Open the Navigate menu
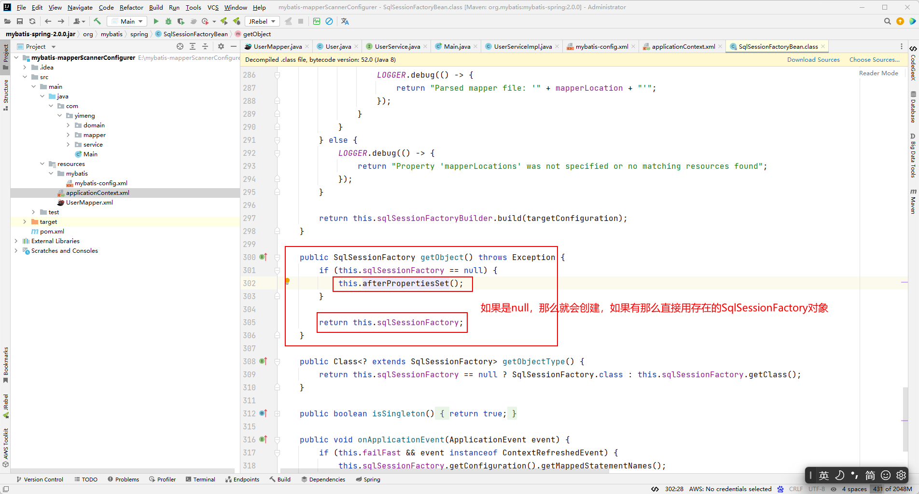This screenshot has height=494, width=919. pos(80,7)
